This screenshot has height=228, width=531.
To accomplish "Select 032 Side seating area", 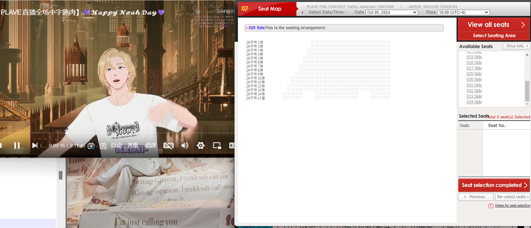I will 474,90.
